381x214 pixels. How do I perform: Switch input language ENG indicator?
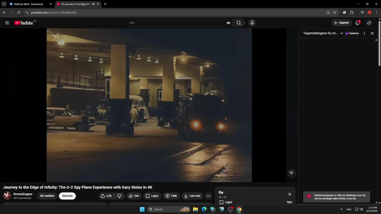point(349,209)
